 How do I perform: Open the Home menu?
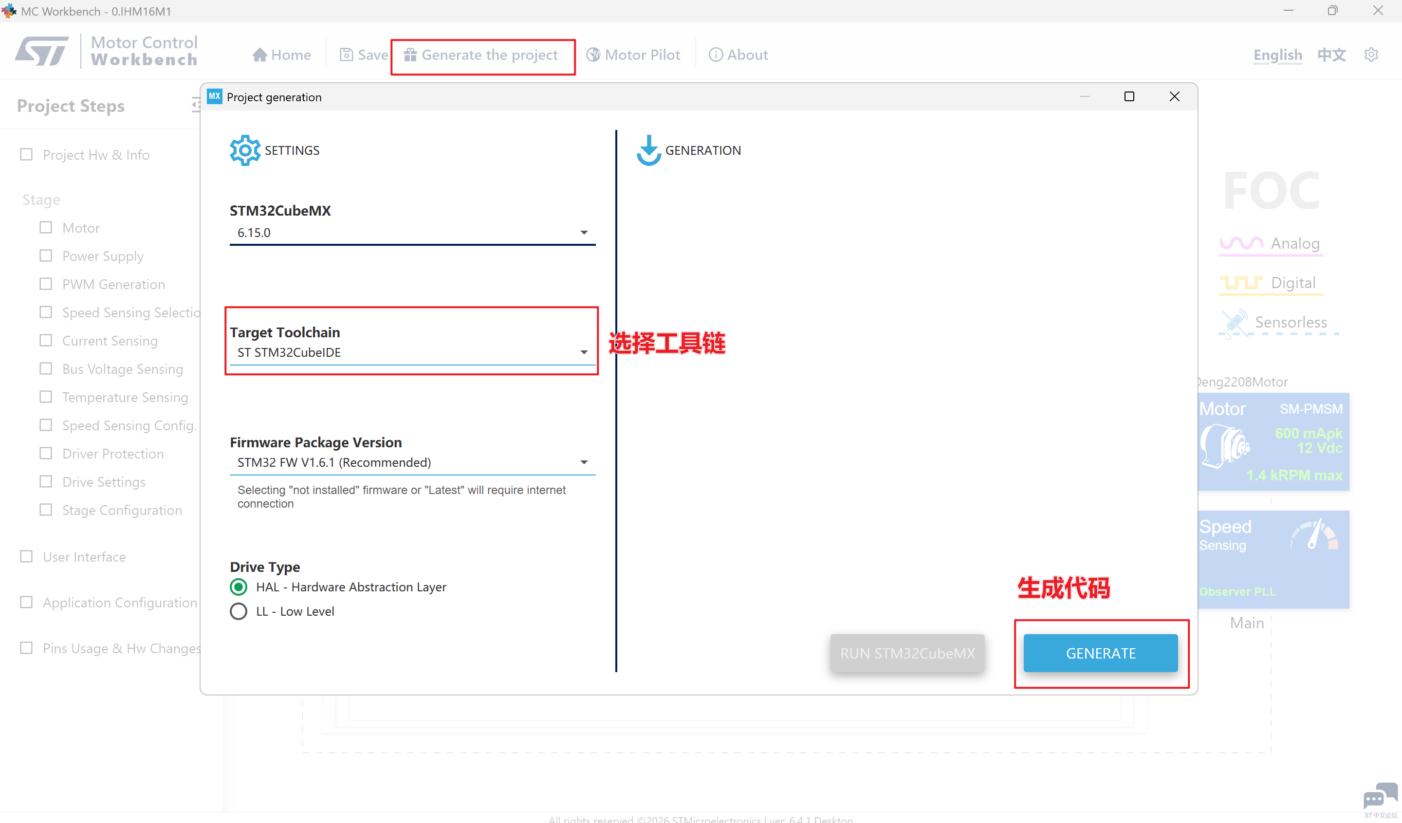coord(281,55)
